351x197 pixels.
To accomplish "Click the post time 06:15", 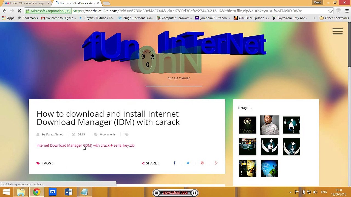I will coord(81,134).
